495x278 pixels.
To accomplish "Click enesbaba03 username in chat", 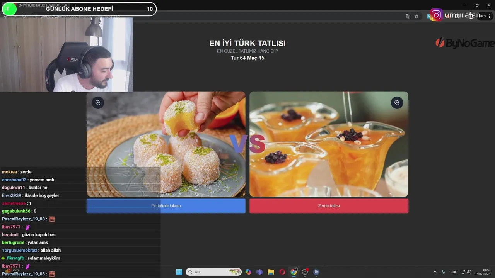I will pos(14,180).
